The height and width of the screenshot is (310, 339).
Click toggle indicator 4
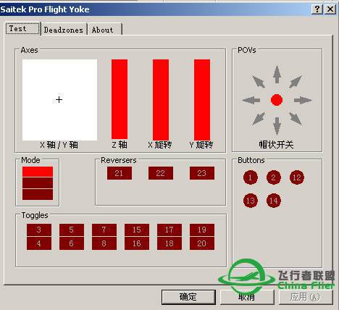pos(39,243)
